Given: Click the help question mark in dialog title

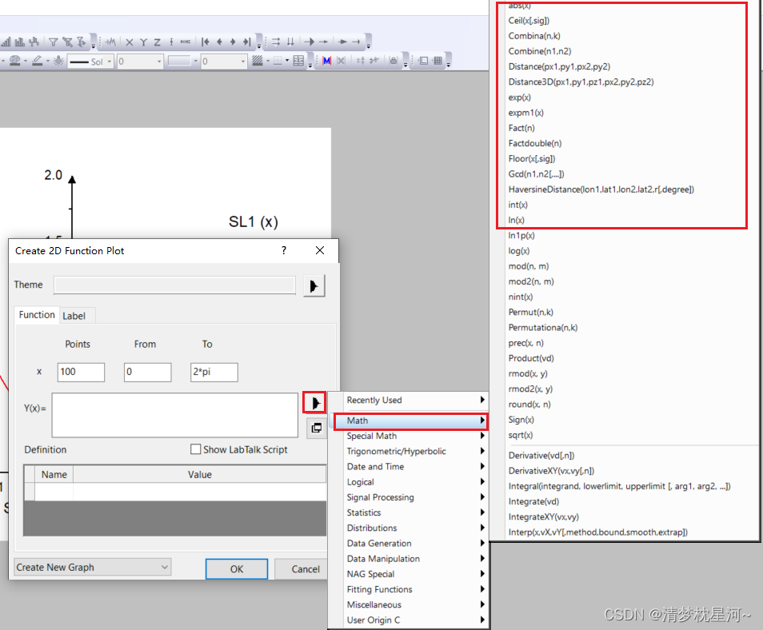Looking at the screenshot, I should (284, 250).
